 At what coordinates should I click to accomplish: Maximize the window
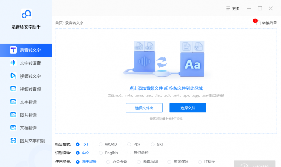(260, 9)
